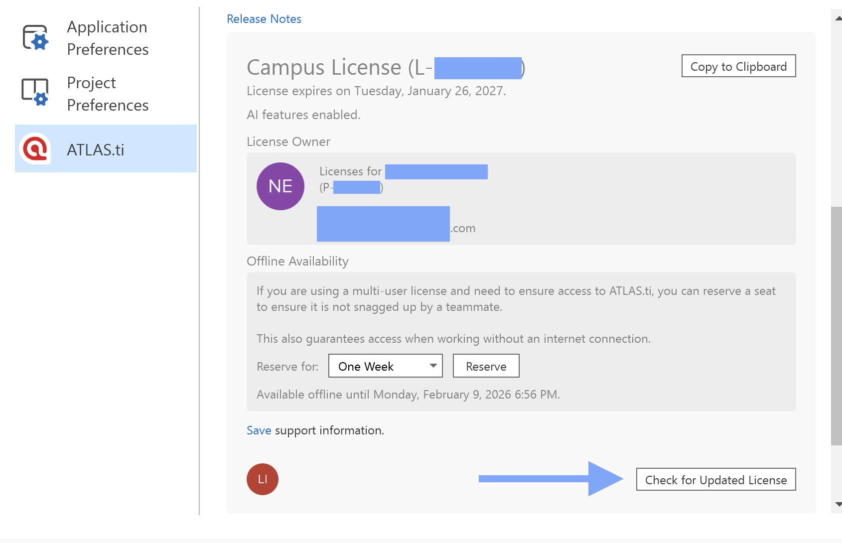Click the Project Preferences book icon
Screen dimensions: 842x543
tap(35, 92)
